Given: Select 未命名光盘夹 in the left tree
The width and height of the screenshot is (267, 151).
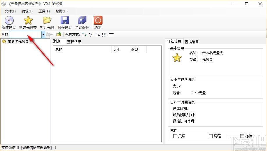Looking at the screenshot, I should (x=18, y=41).
